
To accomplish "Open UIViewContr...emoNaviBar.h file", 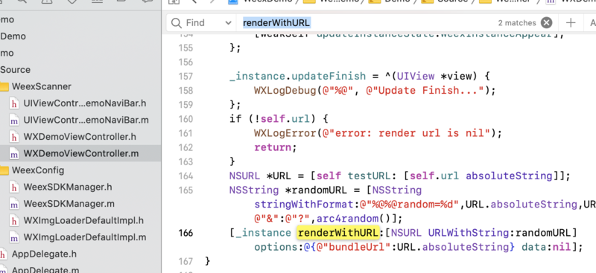I will click(x=84, y=103).
